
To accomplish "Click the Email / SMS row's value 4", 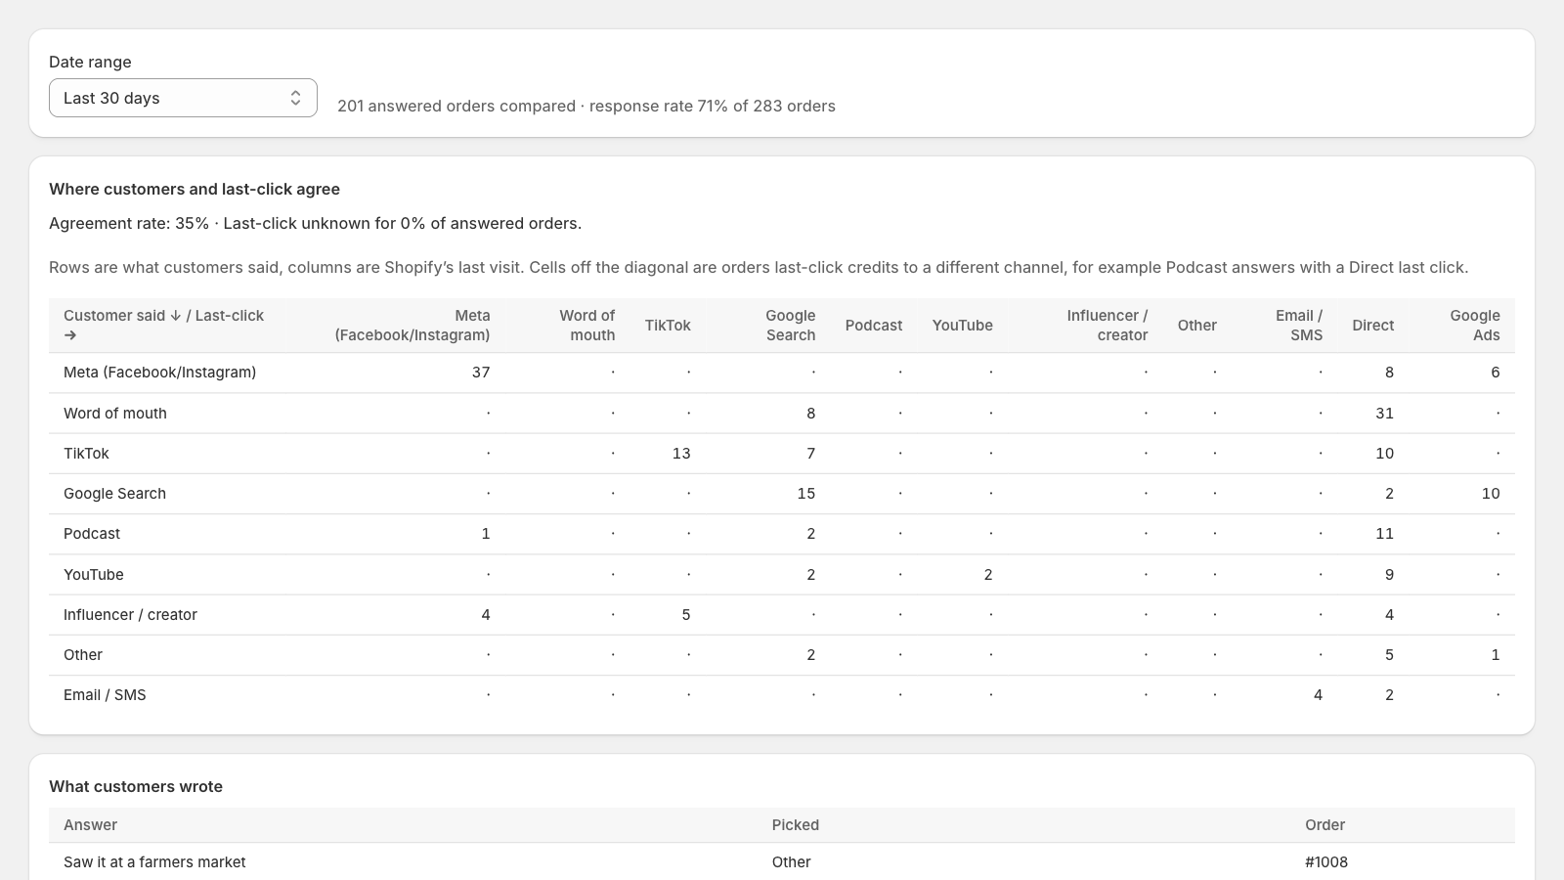I will point(1318,695).
